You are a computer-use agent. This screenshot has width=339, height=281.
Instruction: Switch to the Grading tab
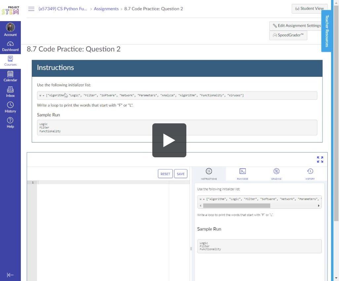coord(276,174)
